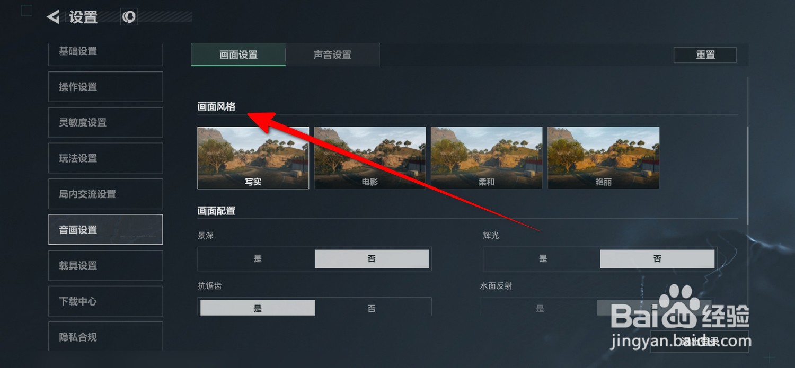Click the 重置 button
The image size is (795, 368).
(705, 55)
